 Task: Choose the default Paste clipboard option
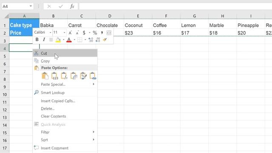pos(45,76)
